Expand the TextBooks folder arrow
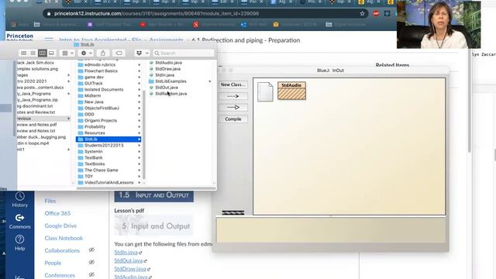 coord(139,164)
